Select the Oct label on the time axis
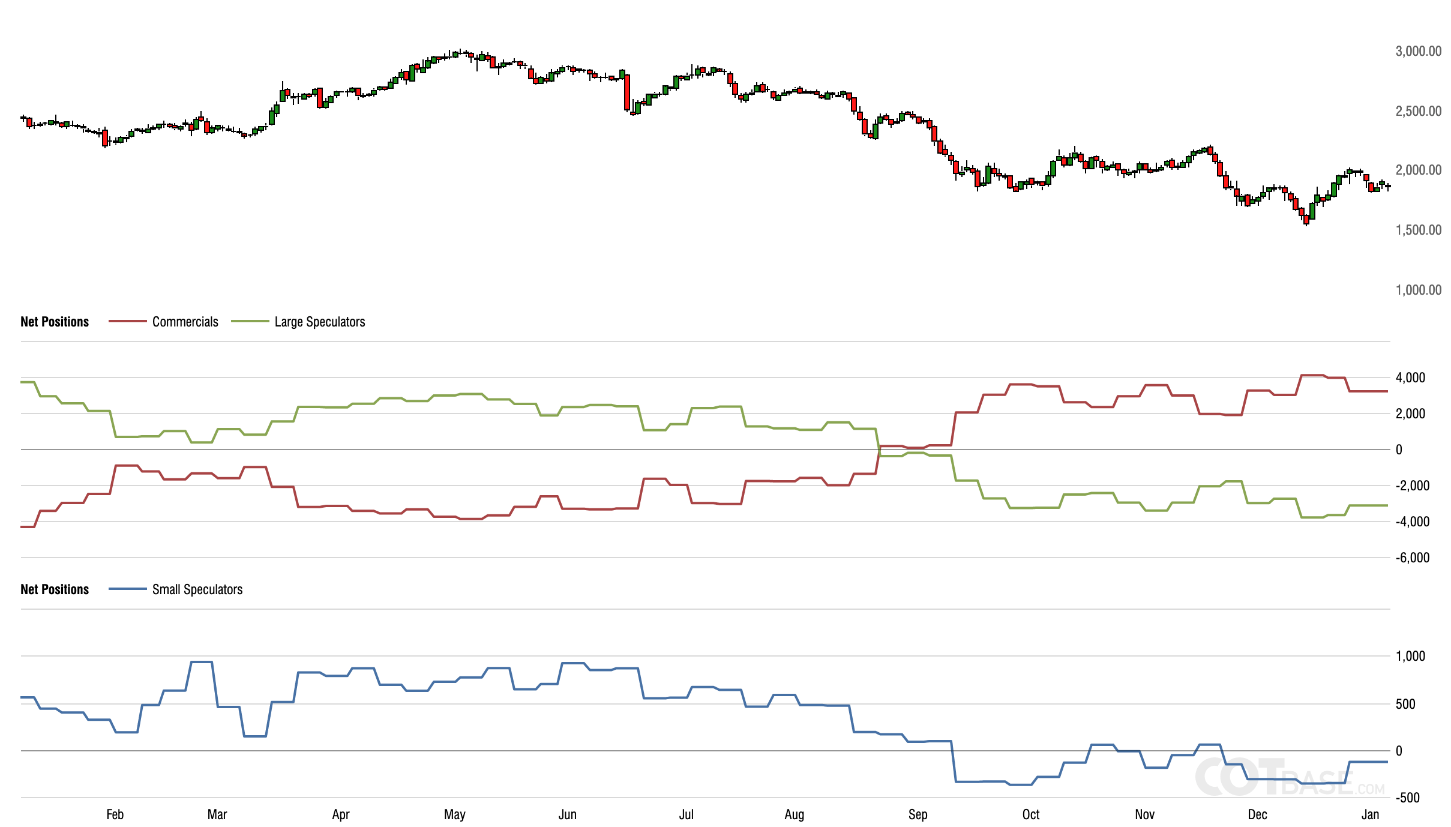 coord(1030,814)
